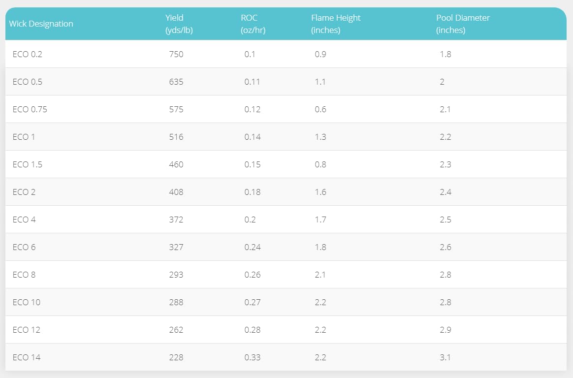This screenshot has width=573, height=378.
Task: Click the ECO 4 designation cell
Action: coord(24,220)
